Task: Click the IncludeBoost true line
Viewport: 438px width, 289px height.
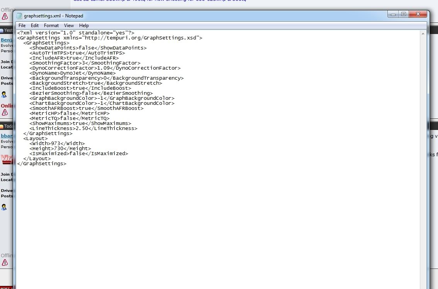Action: point(80,88)
